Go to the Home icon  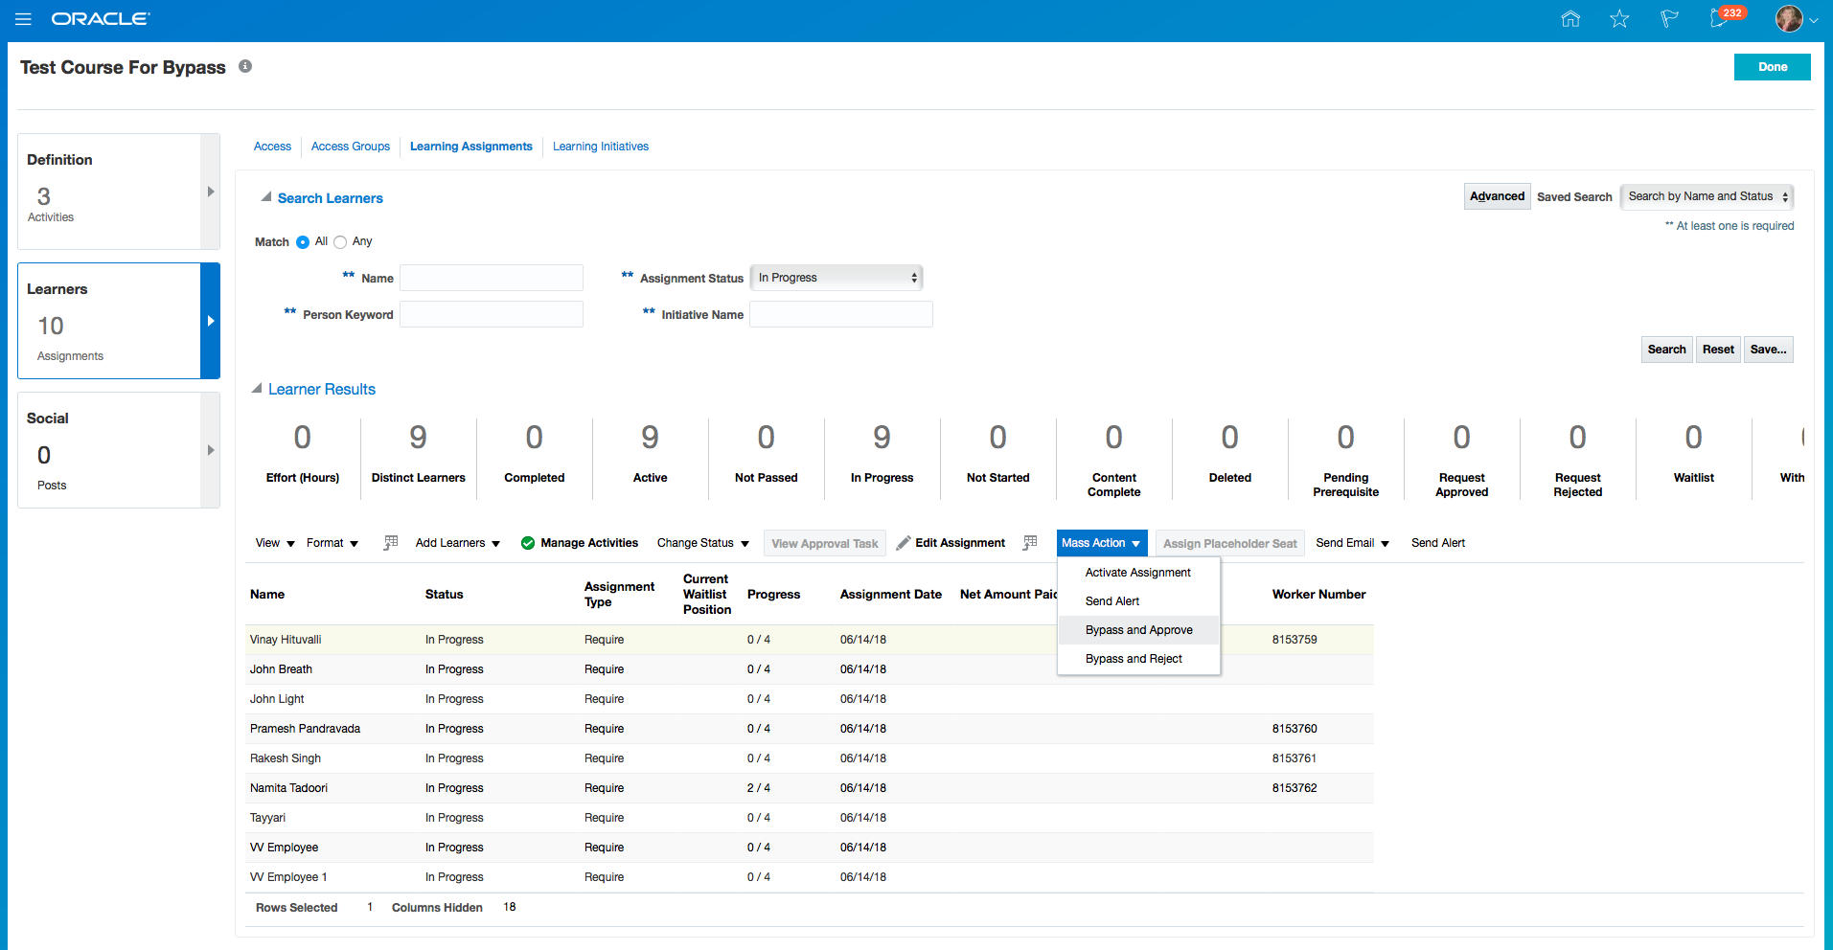(1570, 19)
